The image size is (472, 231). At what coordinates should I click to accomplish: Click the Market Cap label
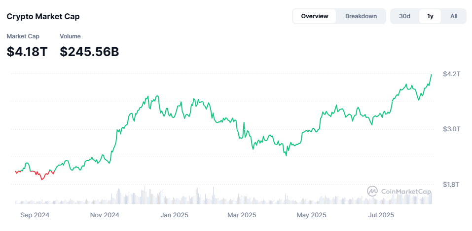(23, 36)
